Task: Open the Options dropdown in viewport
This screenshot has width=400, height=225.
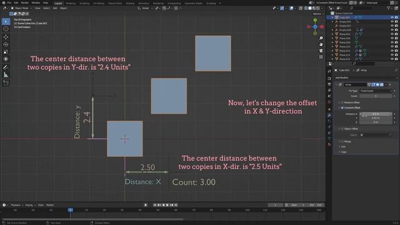Action: [317, 14]
